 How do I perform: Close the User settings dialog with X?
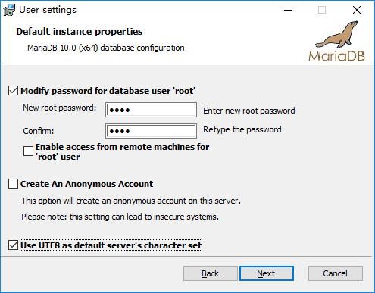[x=357, y=10]
